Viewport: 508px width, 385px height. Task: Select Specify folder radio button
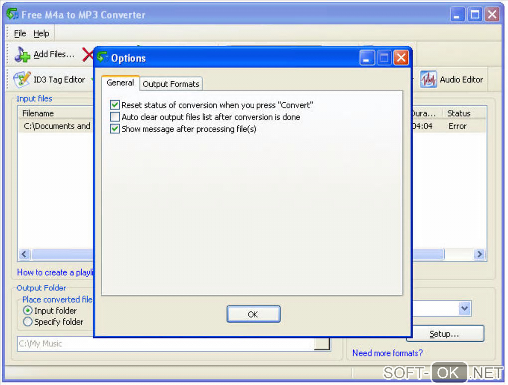(28, 322)
